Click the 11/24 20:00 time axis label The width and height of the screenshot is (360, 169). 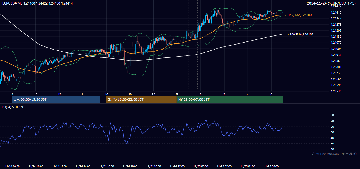(154, 166)
